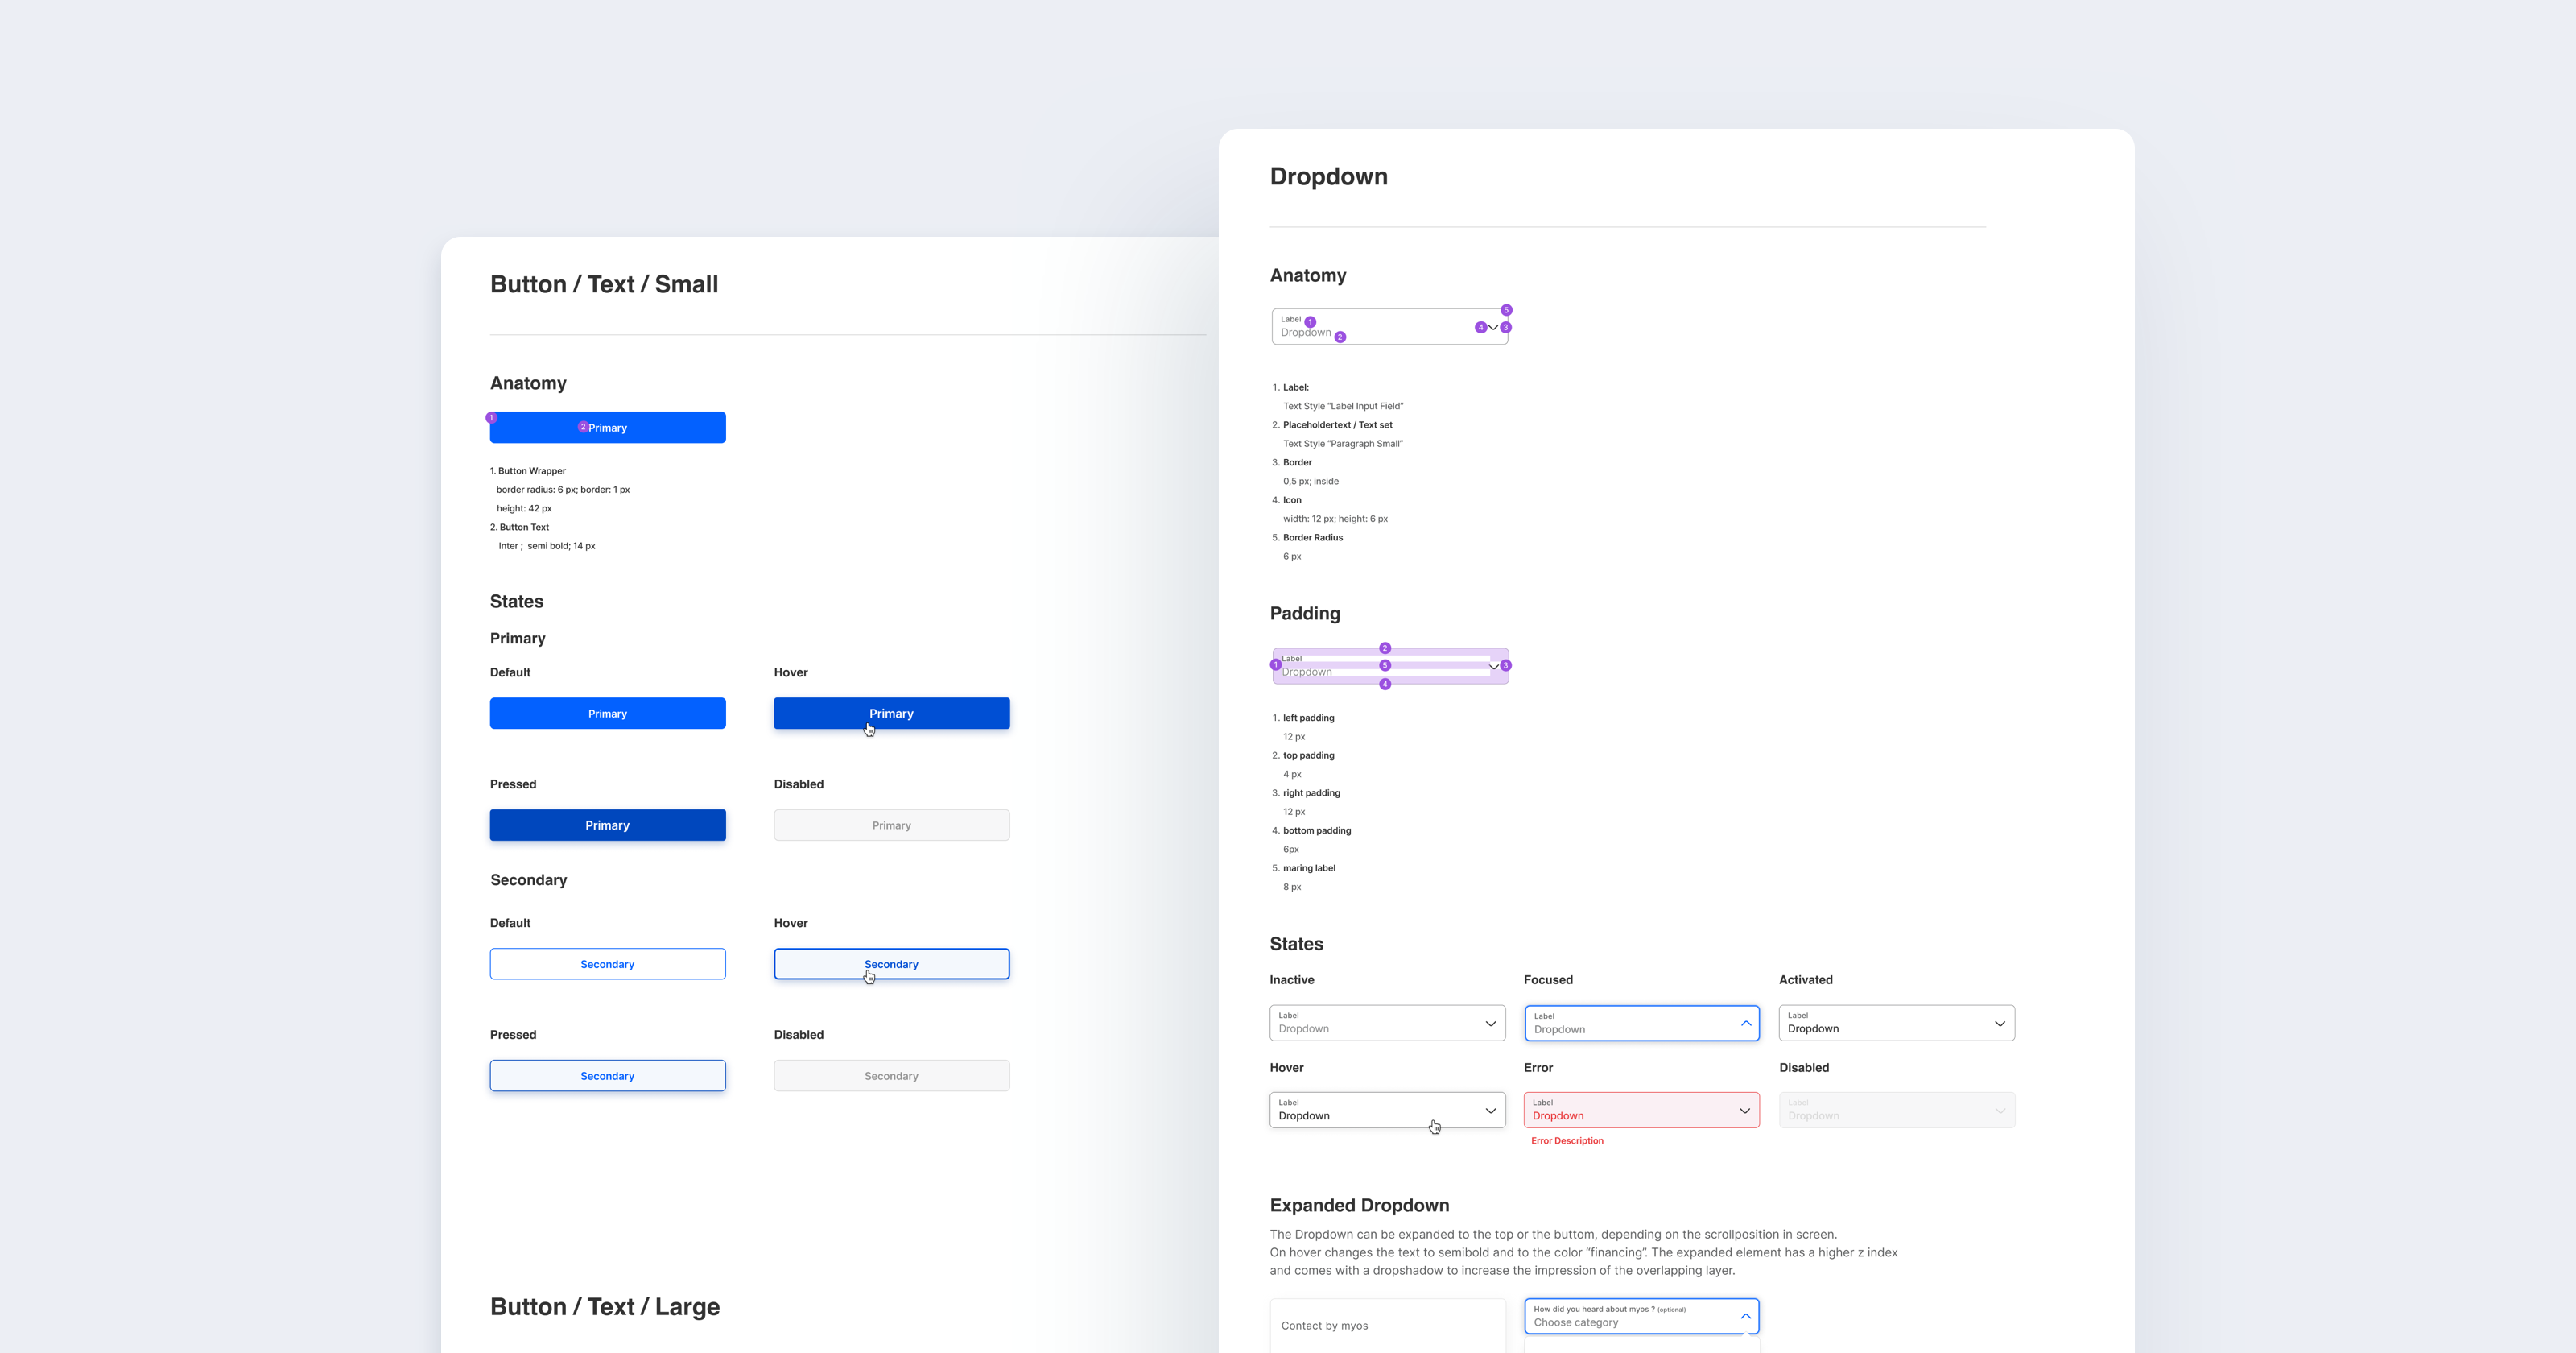This screenshot has height=1353, width=2576.
Task: Click the default Primary button
Action: [607, 713]
